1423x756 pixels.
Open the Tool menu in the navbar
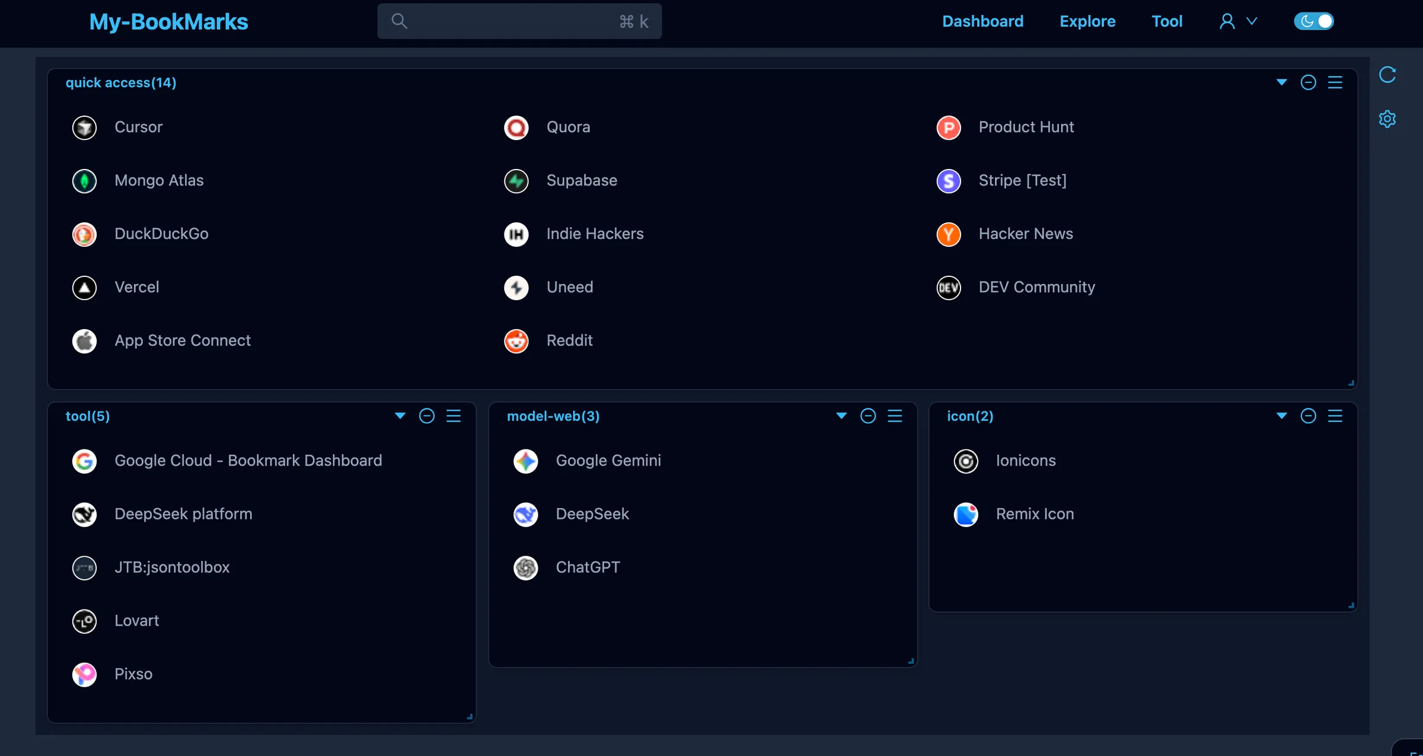[1166, 21]
